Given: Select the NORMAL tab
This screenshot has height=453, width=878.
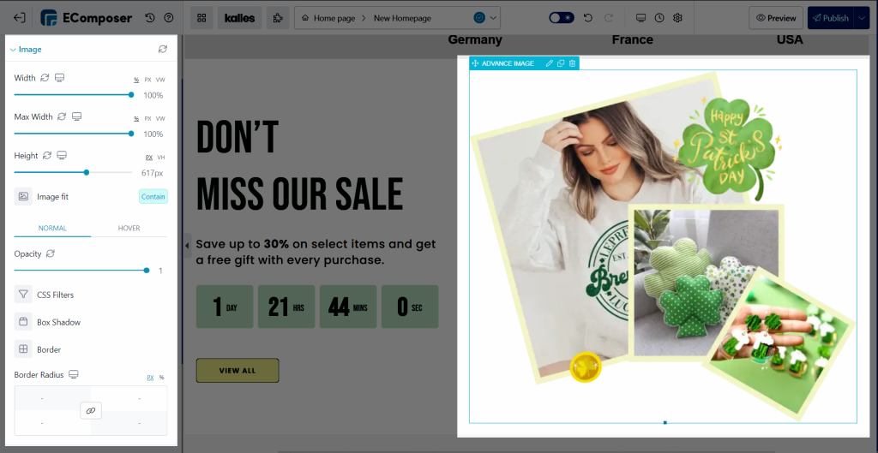Looking at the screenshot, I should 52,228.
